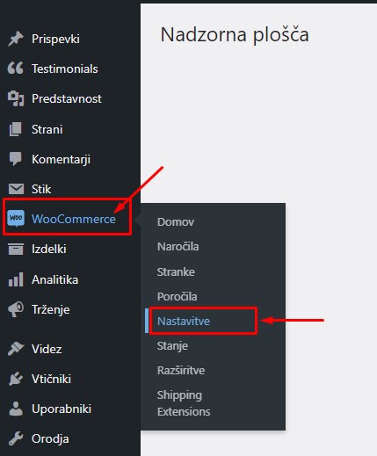Screen dimensions: 377x456
Task: Click the Vtičniki plug icon
Action: coord(16,379)
